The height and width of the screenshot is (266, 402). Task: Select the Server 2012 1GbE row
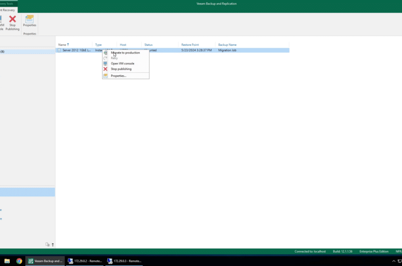tap(173, 51)
